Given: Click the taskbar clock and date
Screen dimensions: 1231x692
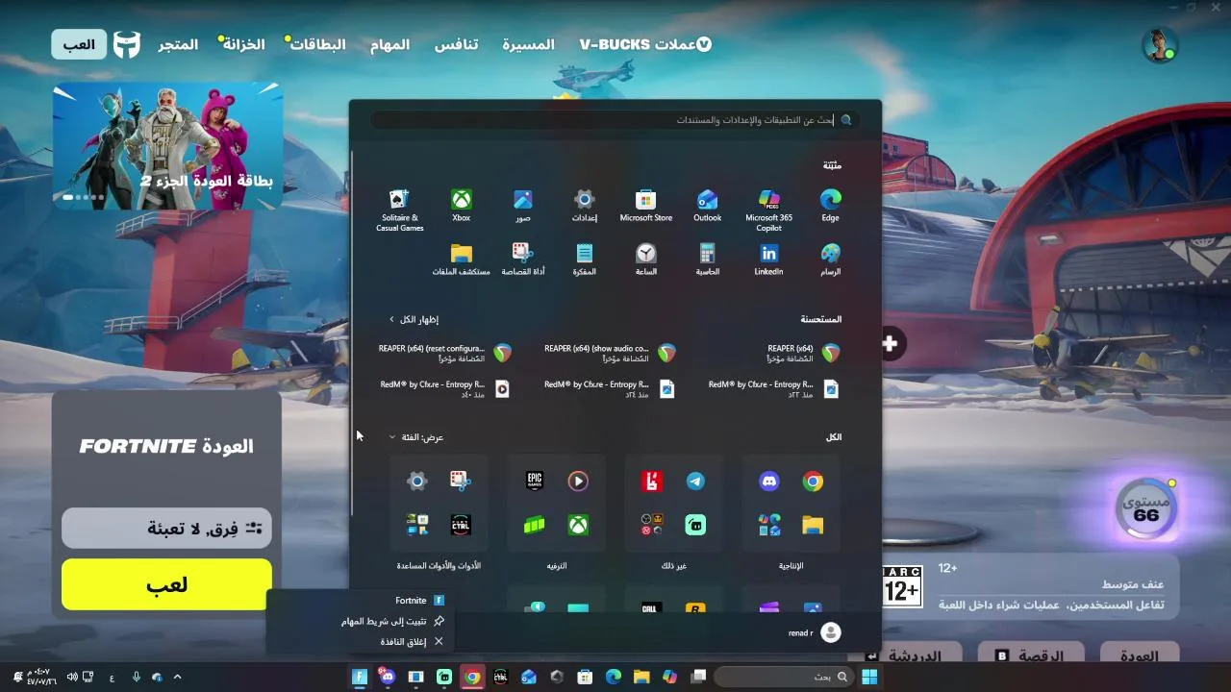Looking at the screenshot, I should [41, 677].
